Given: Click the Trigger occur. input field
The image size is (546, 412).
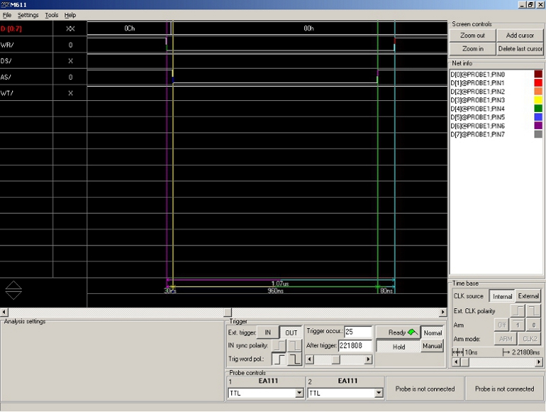Looking at the screenshot, I should point(358,332).
